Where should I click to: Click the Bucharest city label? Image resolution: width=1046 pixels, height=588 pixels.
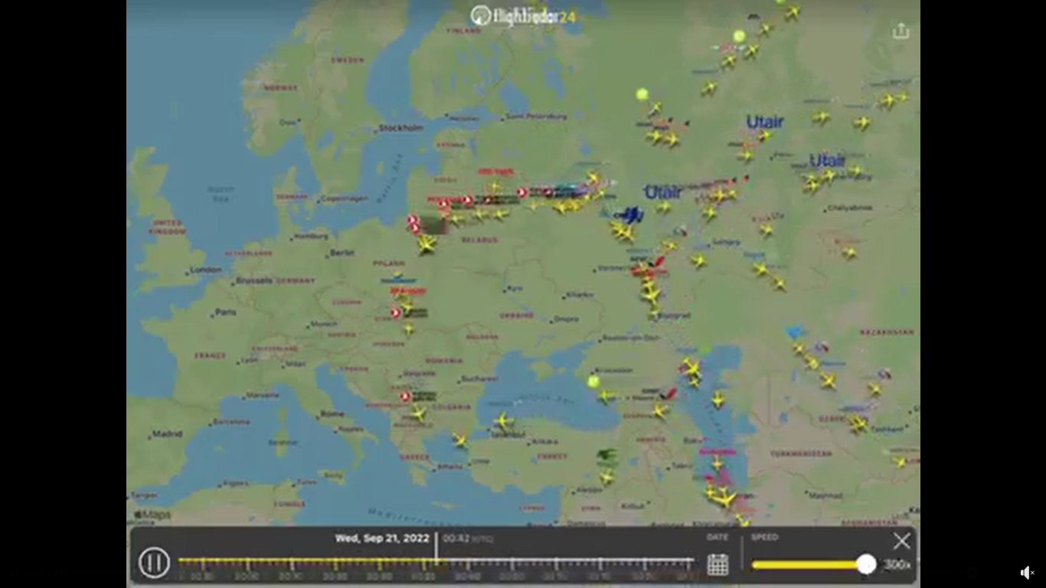coord(480,379)
